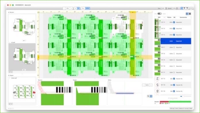The height and width of the screenshot is (113, 200).
Task: Uncheck the Ok checkbox in second diff row
Action: 174,28
